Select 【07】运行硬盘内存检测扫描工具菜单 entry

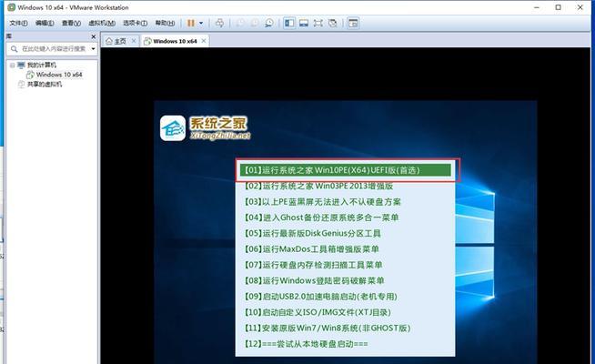(313, 265)
